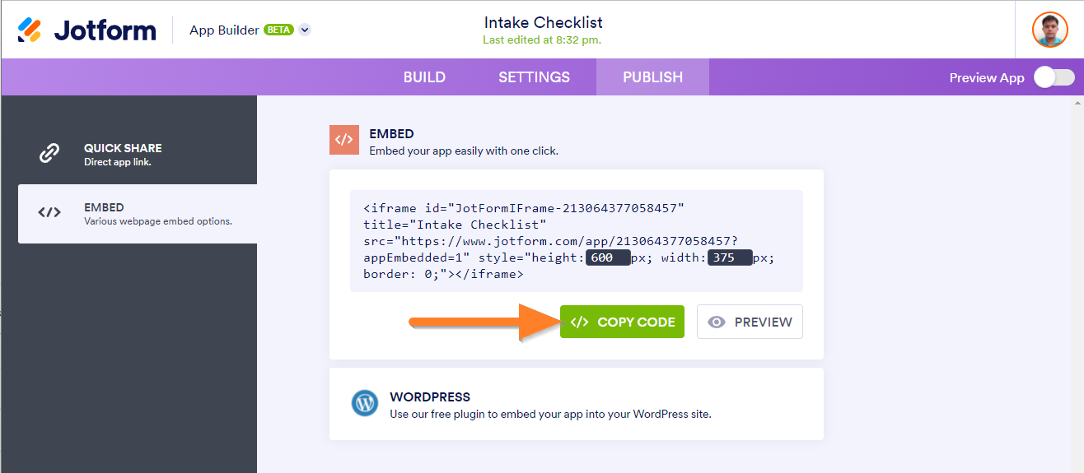The width and height of the screenshot is (1084, 473).
Task: Click the iframe embed code text
Action: [x=577, y=241]
